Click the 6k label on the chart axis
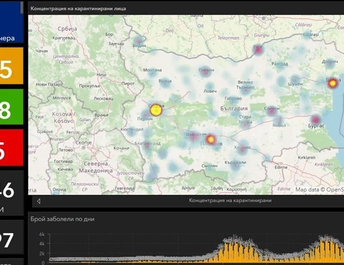This screenshot has height=265, width=344. coord(42,234)
